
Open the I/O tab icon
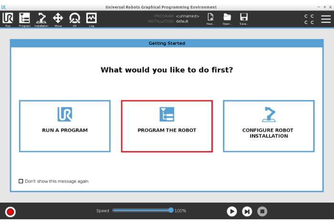[74, 19]
